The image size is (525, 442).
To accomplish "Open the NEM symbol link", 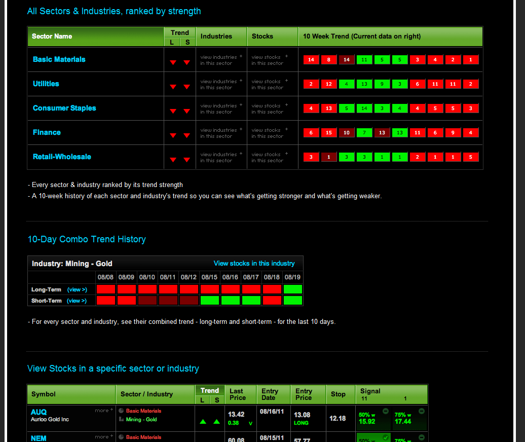I will click(x=39, y=438).
